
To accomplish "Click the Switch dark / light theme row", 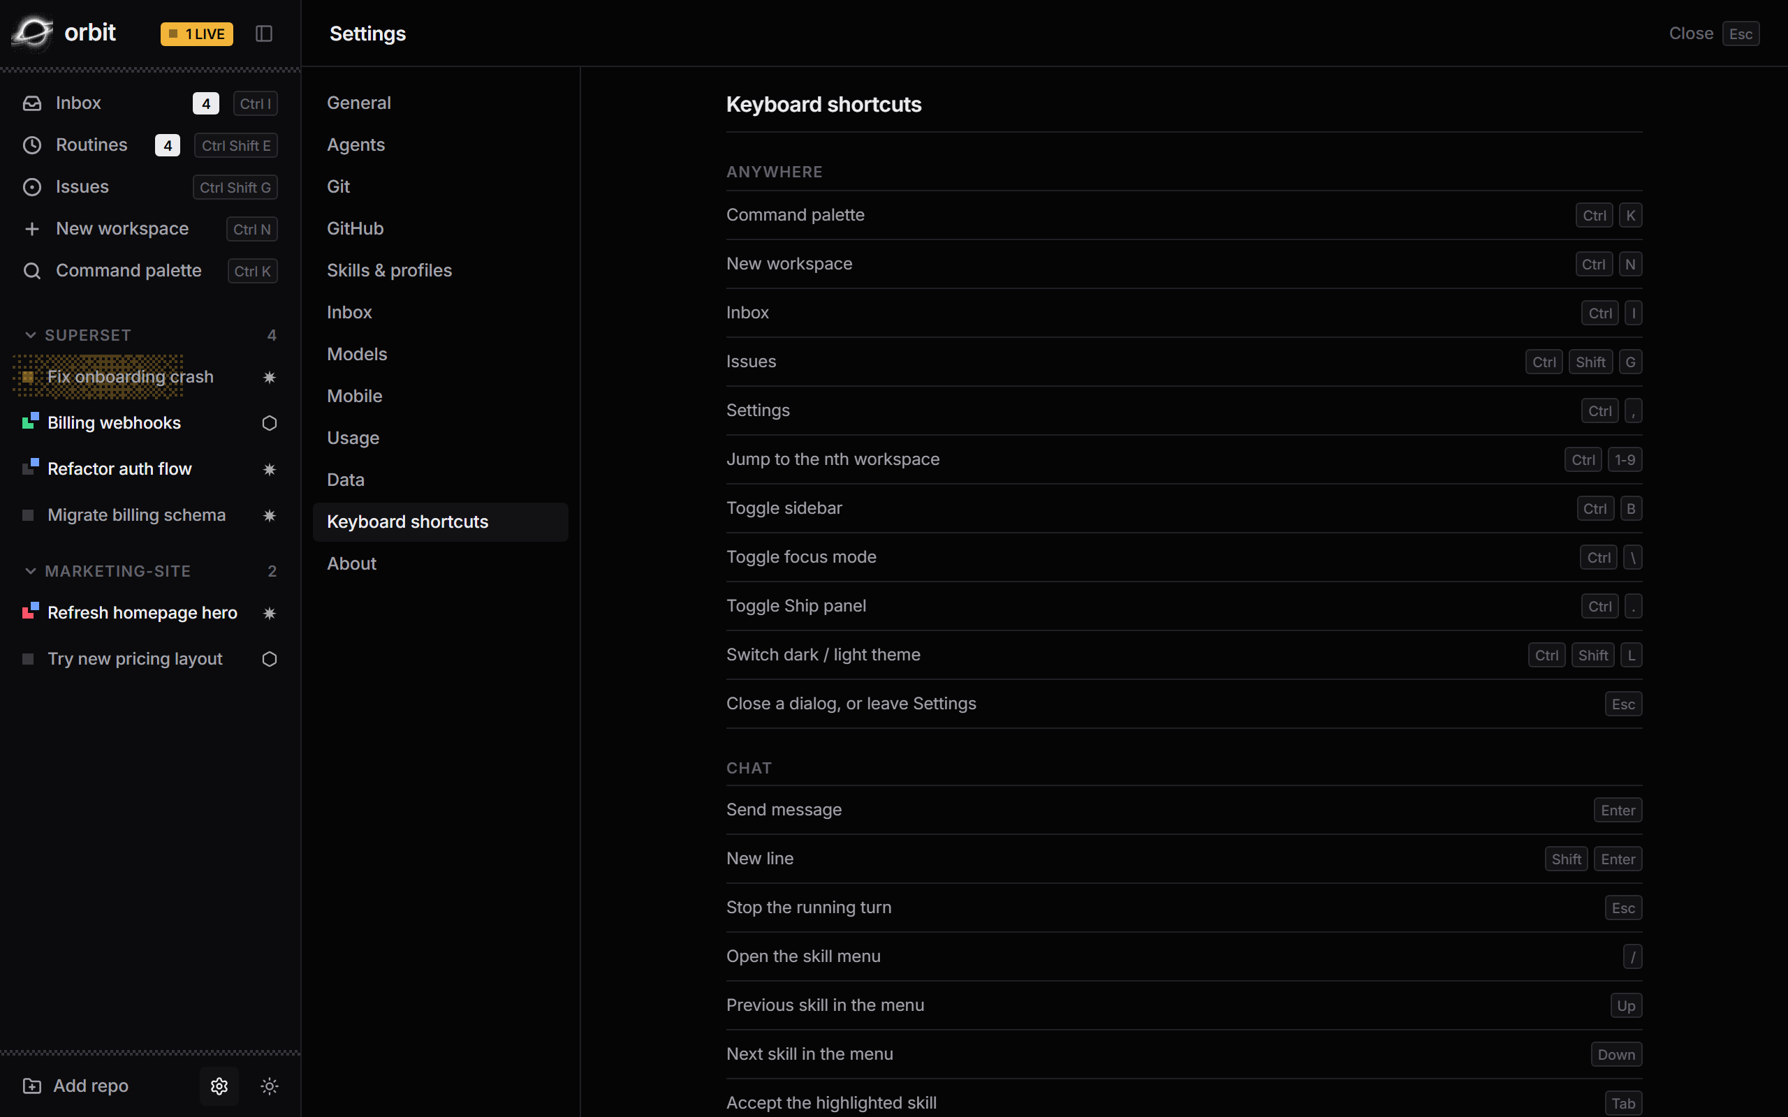I will [1184, 655].
